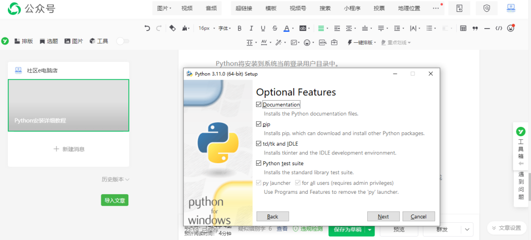Toggle the switch next to 工具
The width and height of the screenshot is (531, 240).
click(122, 41)
